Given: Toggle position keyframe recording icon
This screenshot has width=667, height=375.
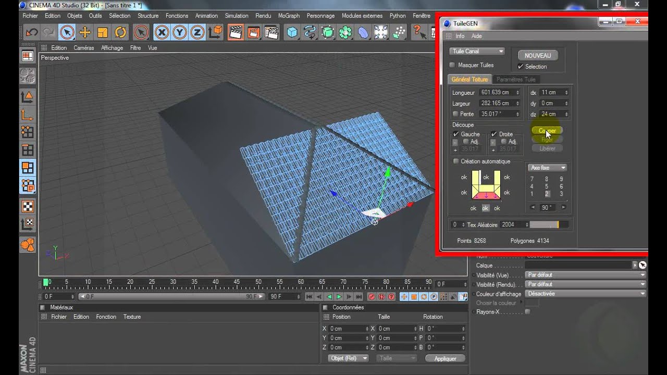Looking at the screenshot, I should coord(404,297).
